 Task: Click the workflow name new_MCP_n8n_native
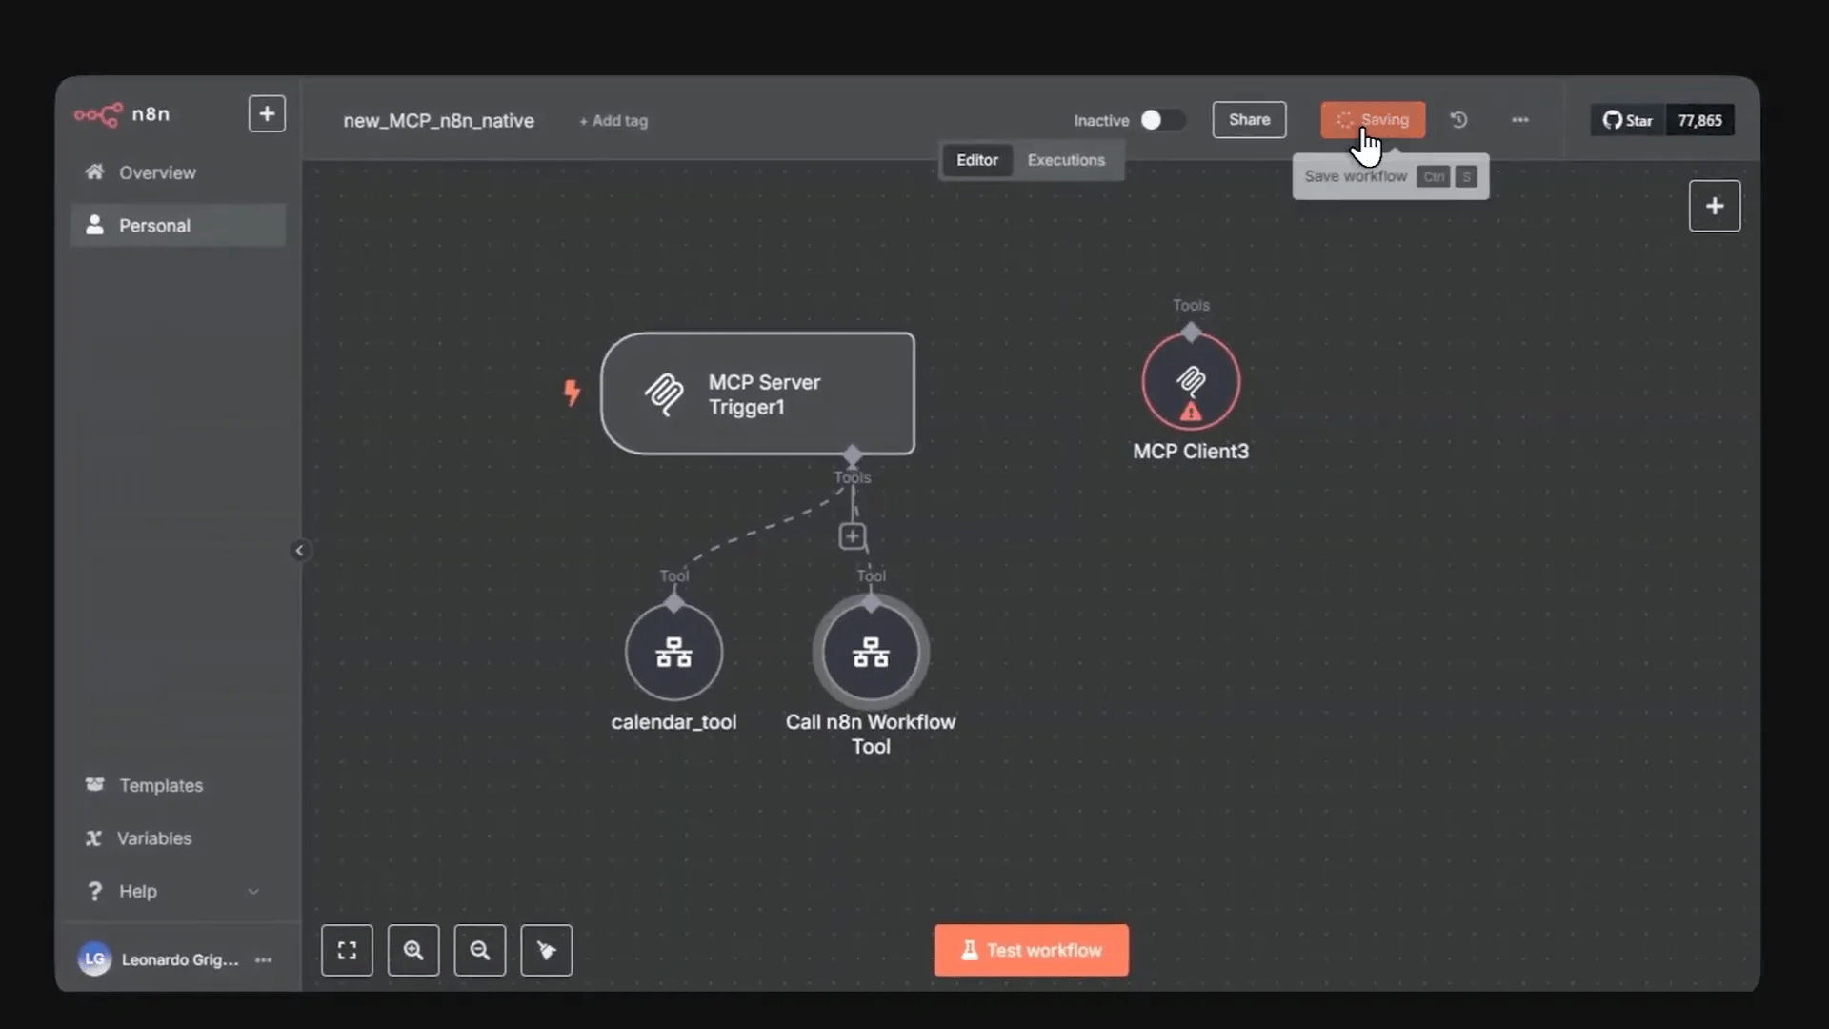[438, 121]
